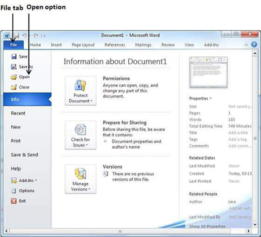Open the Properties dropdown arrow

point(211,98)
